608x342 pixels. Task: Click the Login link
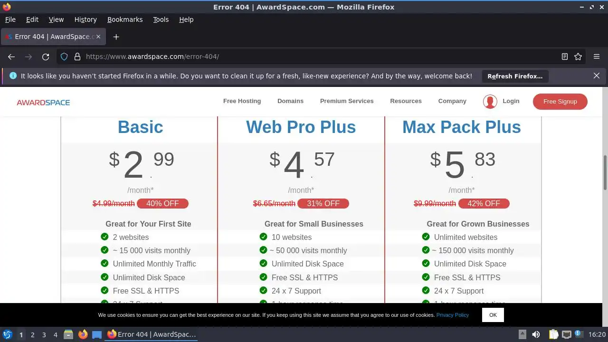click(x=511, y=101)
